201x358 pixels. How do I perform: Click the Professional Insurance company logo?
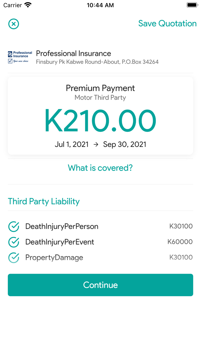pos(20,57)
